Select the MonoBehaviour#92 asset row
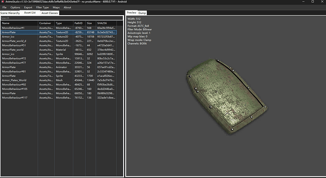This screenshot has height=178, width=326. point(59,85)
